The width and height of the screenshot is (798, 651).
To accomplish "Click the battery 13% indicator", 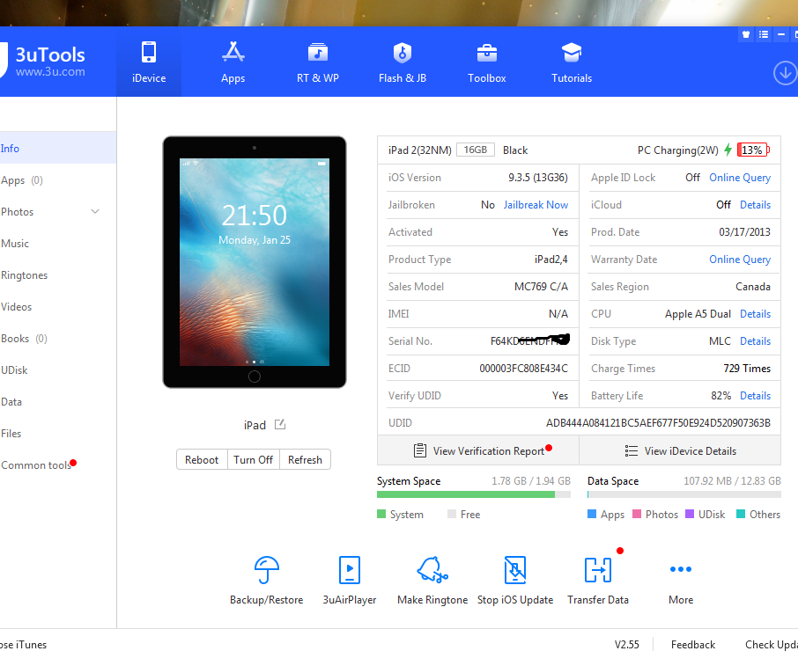I will pos(754,150).
